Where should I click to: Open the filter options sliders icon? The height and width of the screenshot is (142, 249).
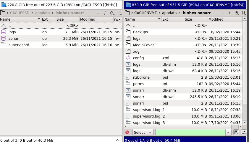(244, 132)
